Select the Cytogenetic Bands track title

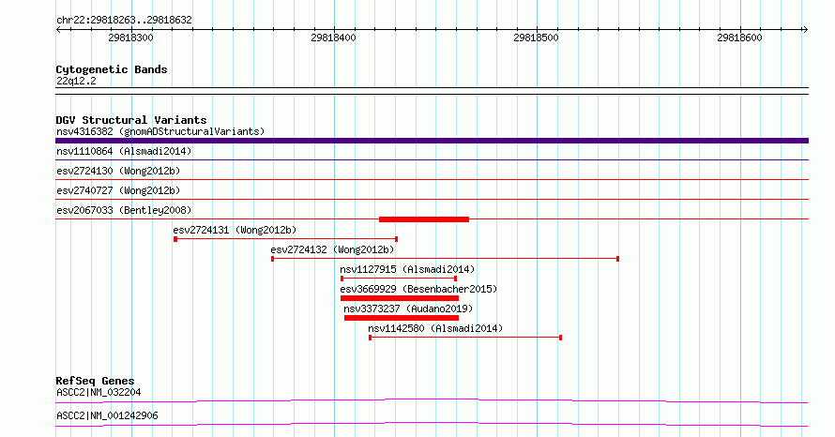[112, 69]
